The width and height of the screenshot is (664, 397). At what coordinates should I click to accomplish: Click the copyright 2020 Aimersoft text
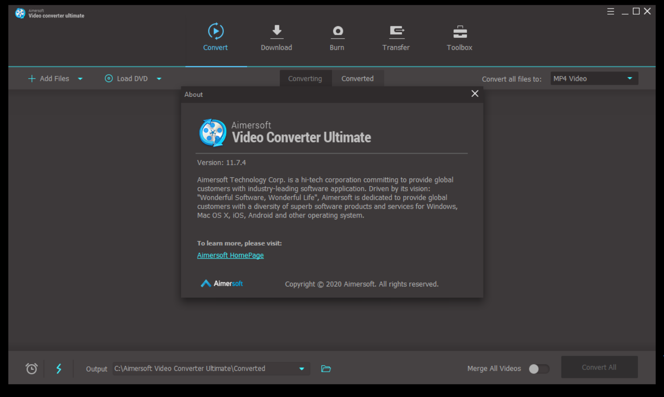tap(362, 284)
